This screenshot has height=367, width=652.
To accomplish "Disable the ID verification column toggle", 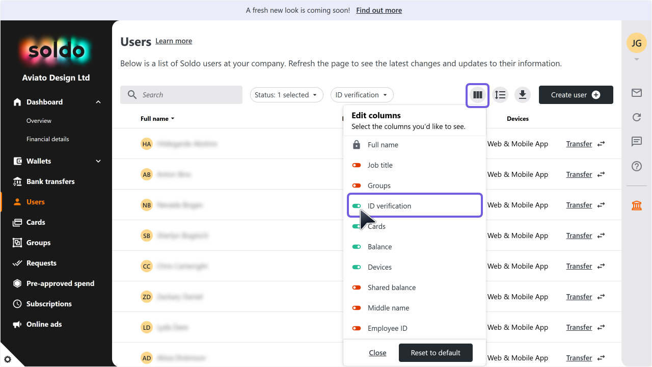I will point(357,206).
